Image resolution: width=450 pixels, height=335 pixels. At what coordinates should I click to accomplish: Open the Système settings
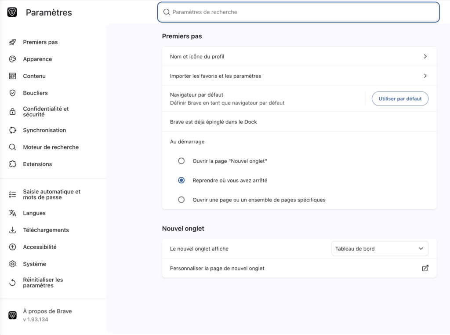[34, 264]
